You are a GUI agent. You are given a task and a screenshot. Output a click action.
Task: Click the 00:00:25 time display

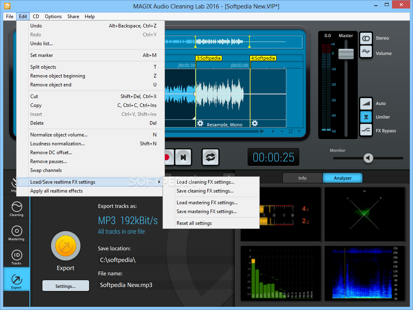273,157
